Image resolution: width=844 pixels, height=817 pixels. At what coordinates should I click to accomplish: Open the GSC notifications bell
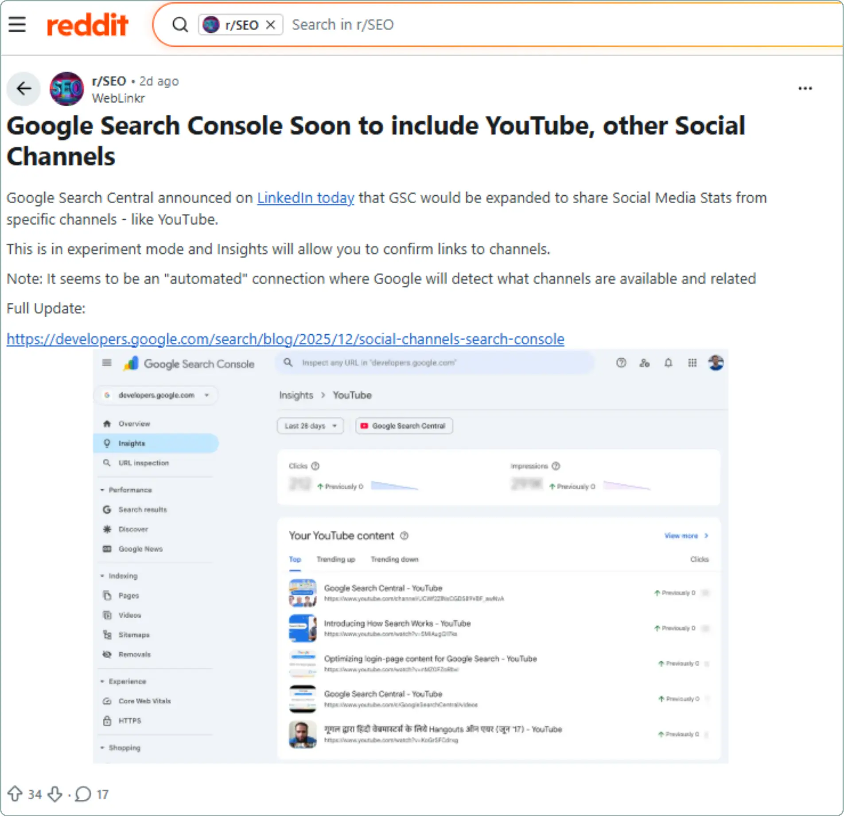point(668,363)
